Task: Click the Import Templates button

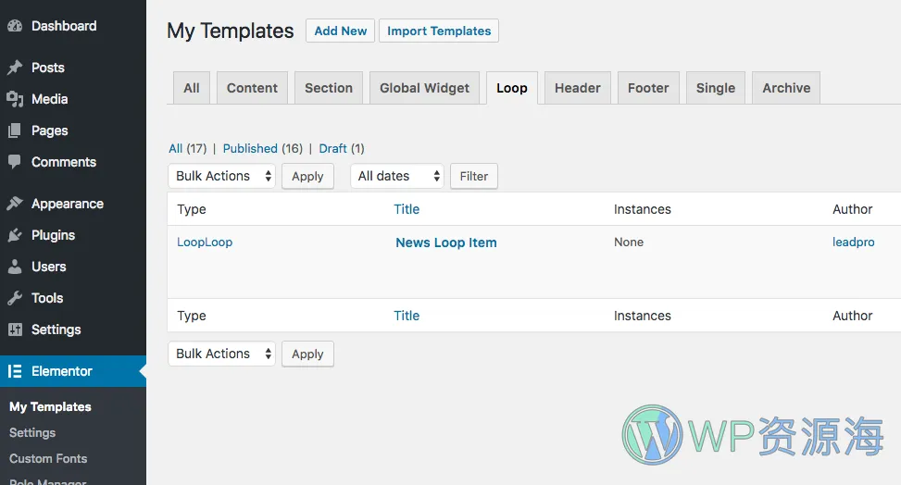Action: point(439,31)
